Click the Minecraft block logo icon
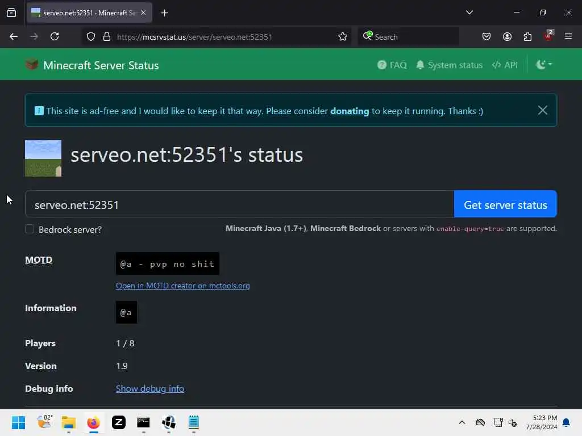The width and height of the screenshot is (582, 436). pyautogui.click(x=32, y=65)
